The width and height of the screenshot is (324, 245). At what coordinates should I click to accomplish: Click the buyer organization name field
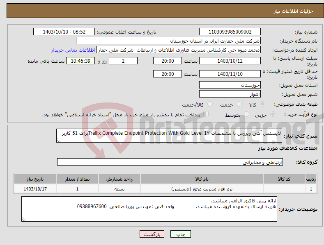pyautogui.click(x=168, y=41)
